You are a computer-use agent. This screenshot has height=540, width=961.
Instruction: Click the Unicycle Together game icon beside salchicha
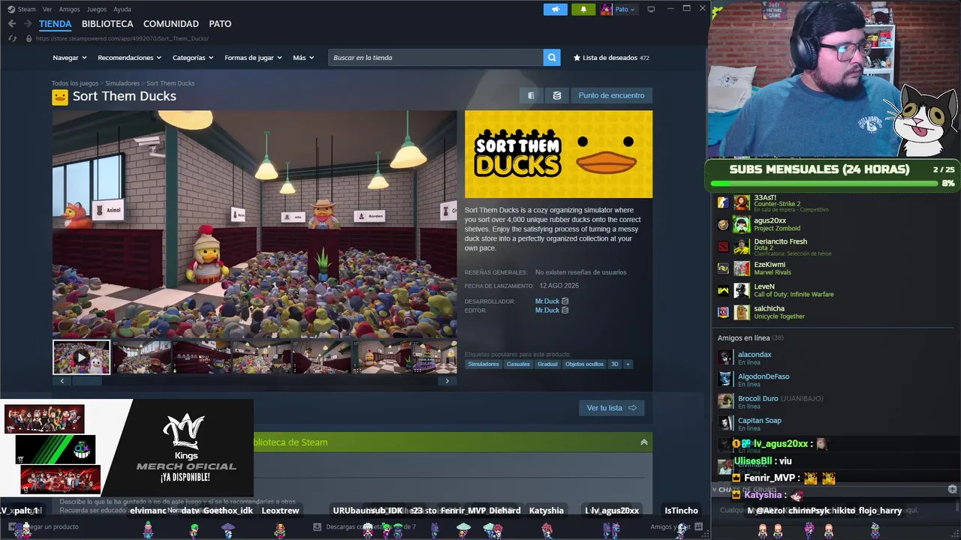tap(722, 312)
